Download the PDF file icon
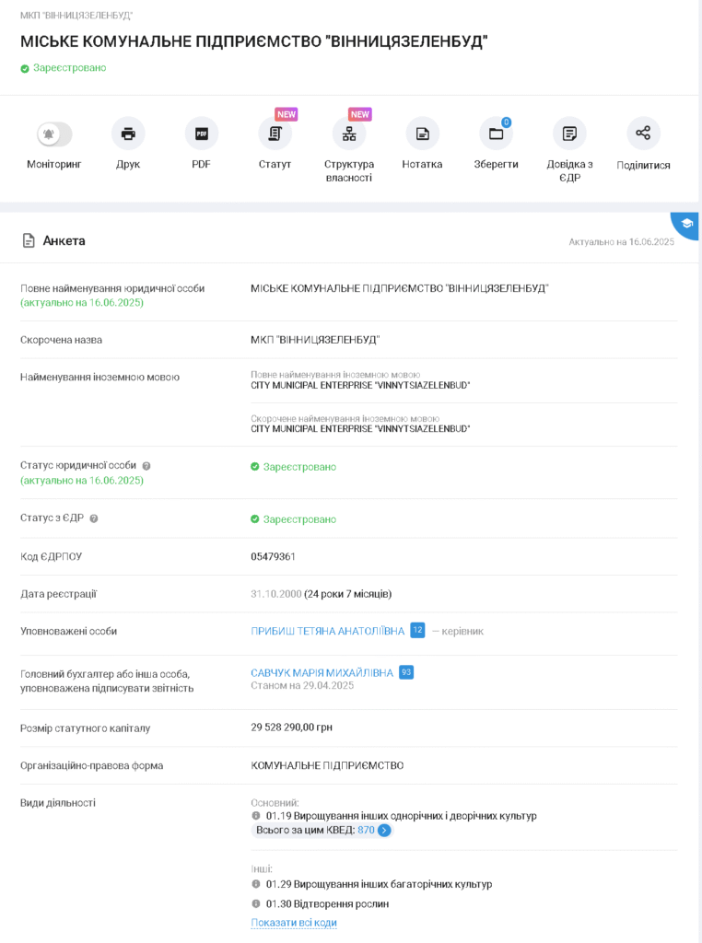 [x=201, y=134]
